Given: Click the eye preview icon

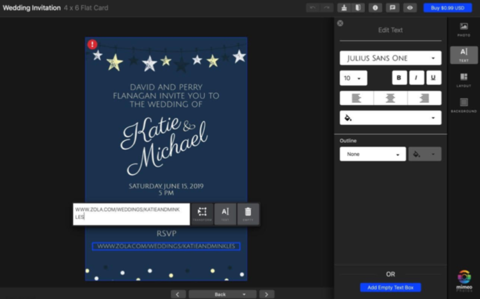Looking at the screenshot, I should (409, 8).
